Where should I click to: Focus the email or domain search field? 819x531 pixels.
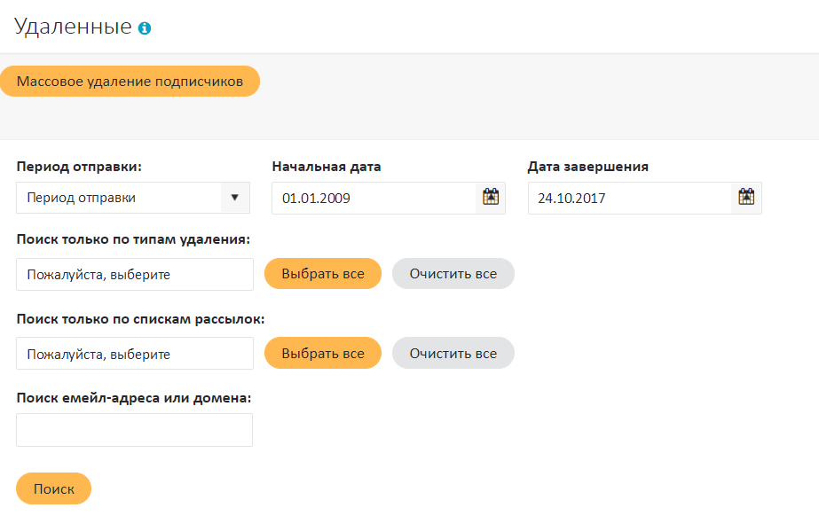pos(135,430)
